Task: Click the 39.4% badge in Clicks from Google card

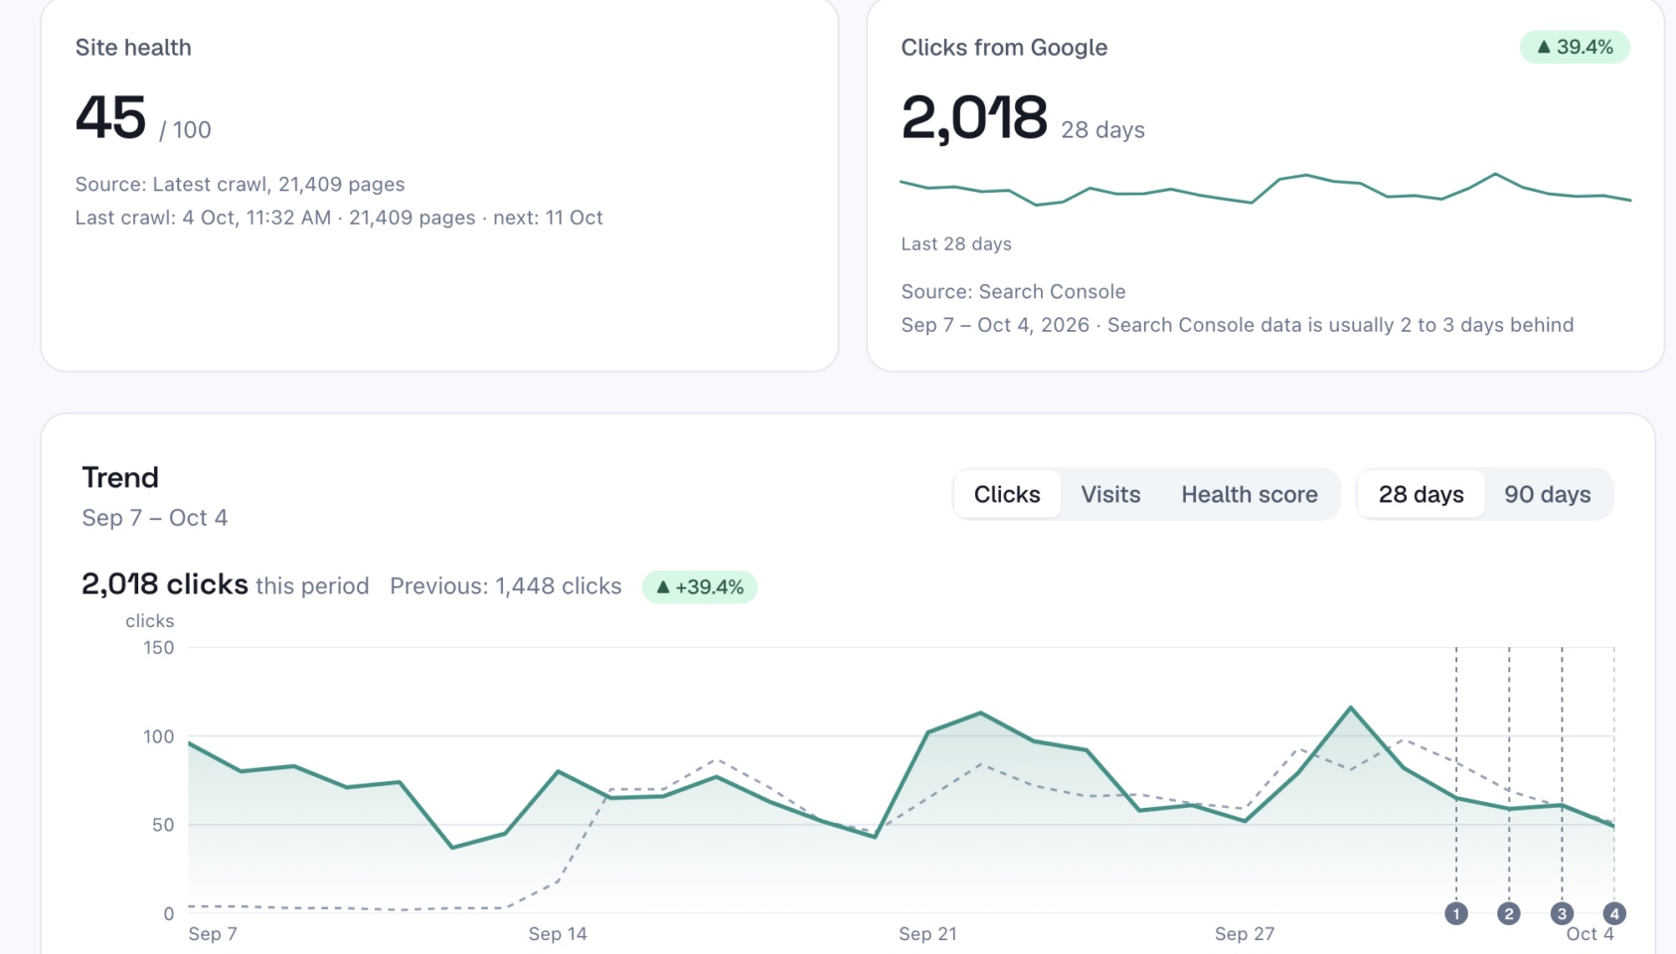Action: pos(1575,47)
